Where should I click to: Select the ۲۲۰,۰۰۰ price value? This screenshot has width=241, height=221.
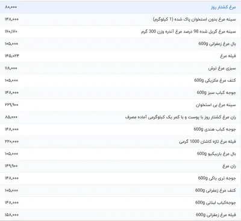point(11,142)
